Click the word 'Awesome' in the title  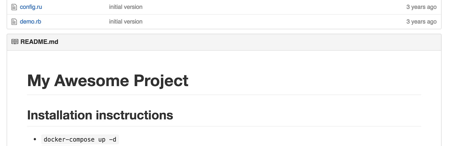91,81
